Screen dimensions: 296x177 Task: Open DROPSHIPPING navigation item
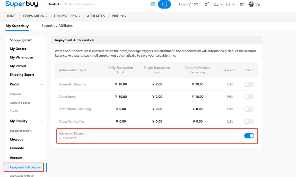(67, 16)
